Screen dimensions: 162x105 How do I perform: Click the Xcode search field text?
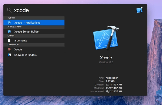pyautogui.click(x=21, y=10)
